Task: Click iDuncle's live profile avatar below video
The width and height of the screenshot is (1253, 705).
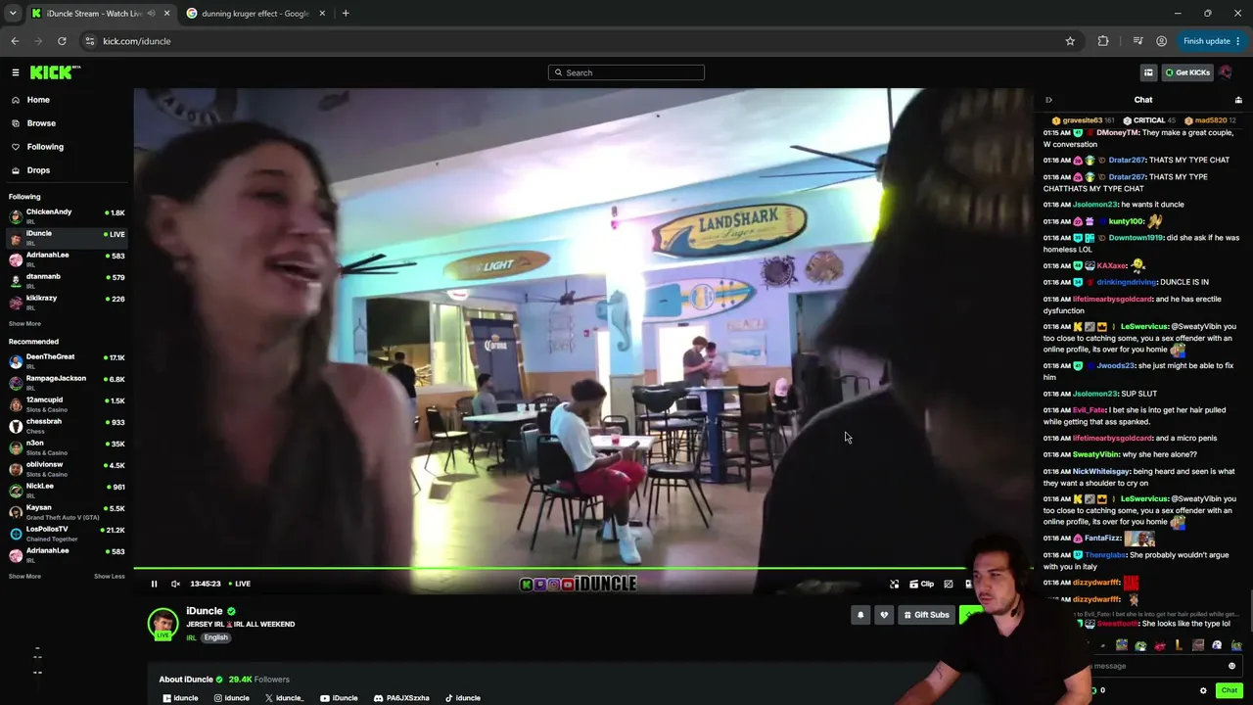Action: [x=162, y=624]
